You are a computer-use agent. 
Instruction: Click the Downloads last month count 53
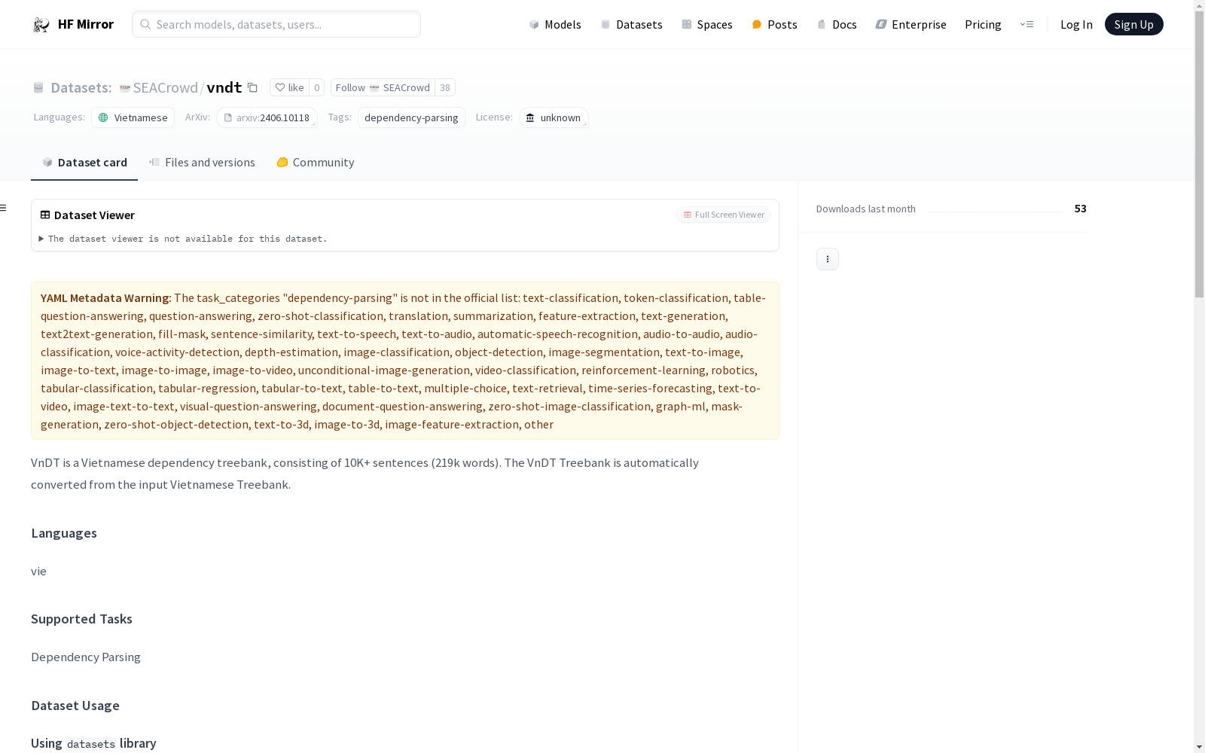(1080, 209)
